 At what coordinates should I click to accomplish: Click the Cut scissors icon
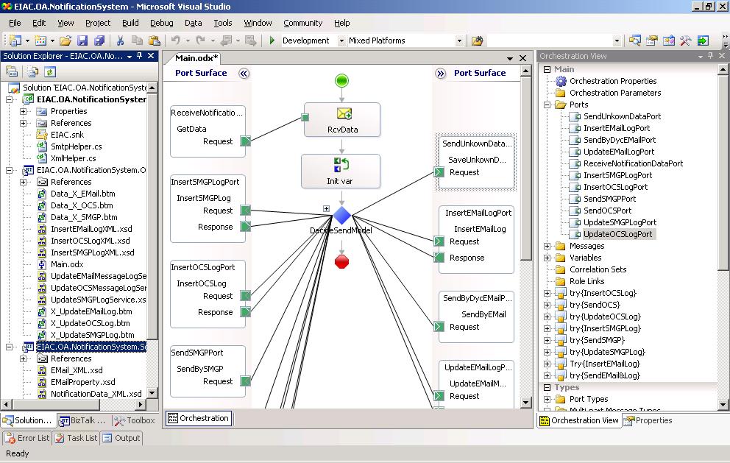coord(120,40)
